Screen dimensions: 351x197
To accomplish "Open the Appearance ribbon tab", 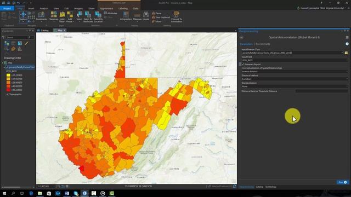I will 106,9.
